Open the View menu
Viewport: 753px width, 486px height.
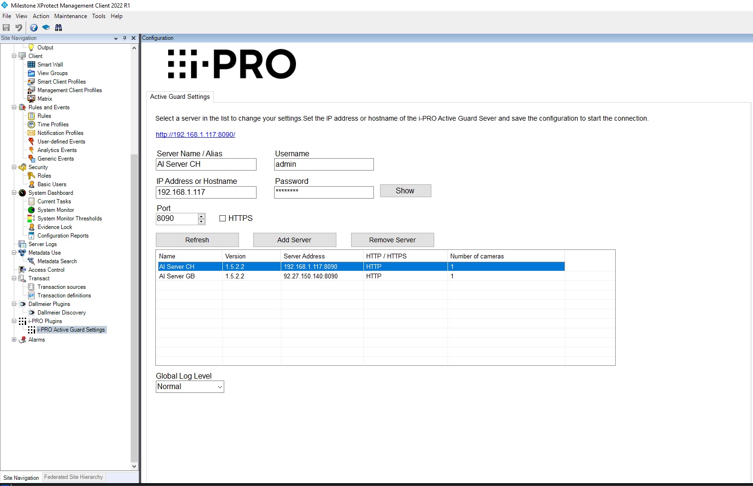tap(21, 16)
